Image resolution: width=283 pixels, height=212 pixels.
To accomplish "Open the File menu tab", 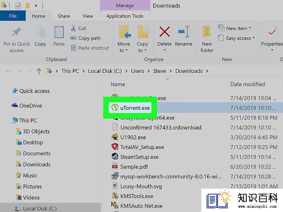I will (x=13, y=16).
